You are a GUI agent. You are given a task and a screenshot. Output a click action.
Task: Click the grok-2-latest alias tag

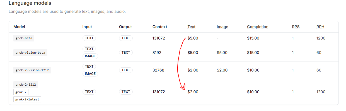point(27,99)
